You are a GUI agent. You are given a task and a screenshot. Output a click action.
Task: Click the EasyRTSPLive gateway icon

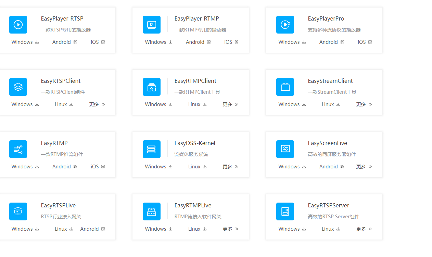pos(18,211)
